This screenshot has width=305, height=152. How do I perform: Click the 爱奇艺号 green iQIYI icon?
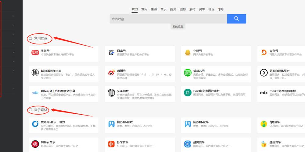[188, 73]
